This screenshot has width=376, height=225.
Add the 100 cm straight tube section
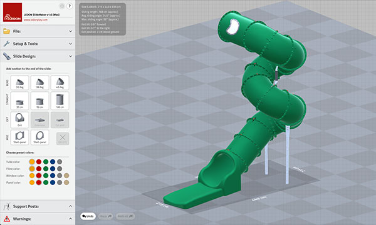click(x=60, y=101)
